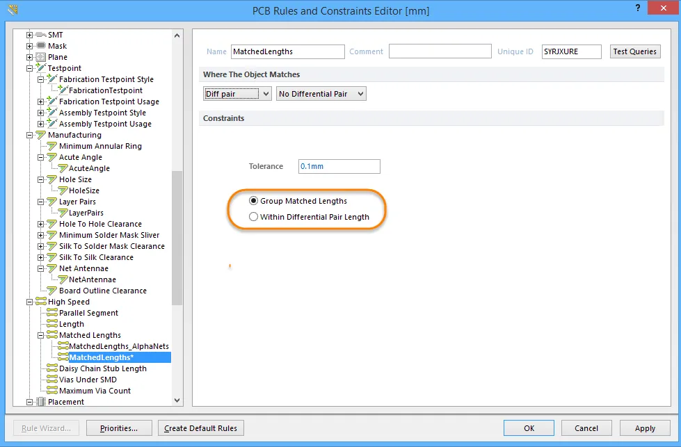
Task: Collapse the Net Antennae node
Action: click(40, 268)
